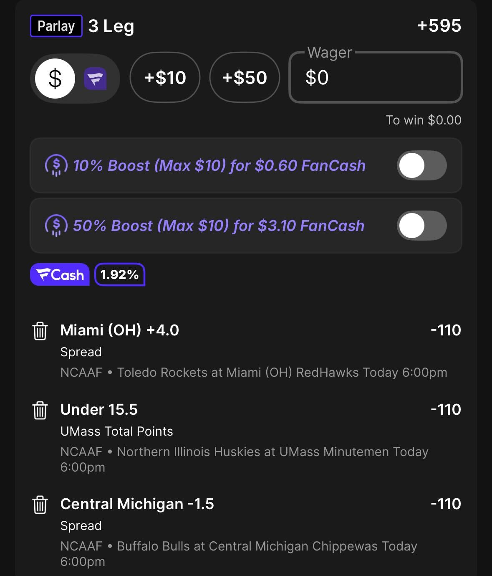The width and height of the screenshot is (492, 576).
Task: Open the Parlay bet type selector
Action: tap(56, 26)
